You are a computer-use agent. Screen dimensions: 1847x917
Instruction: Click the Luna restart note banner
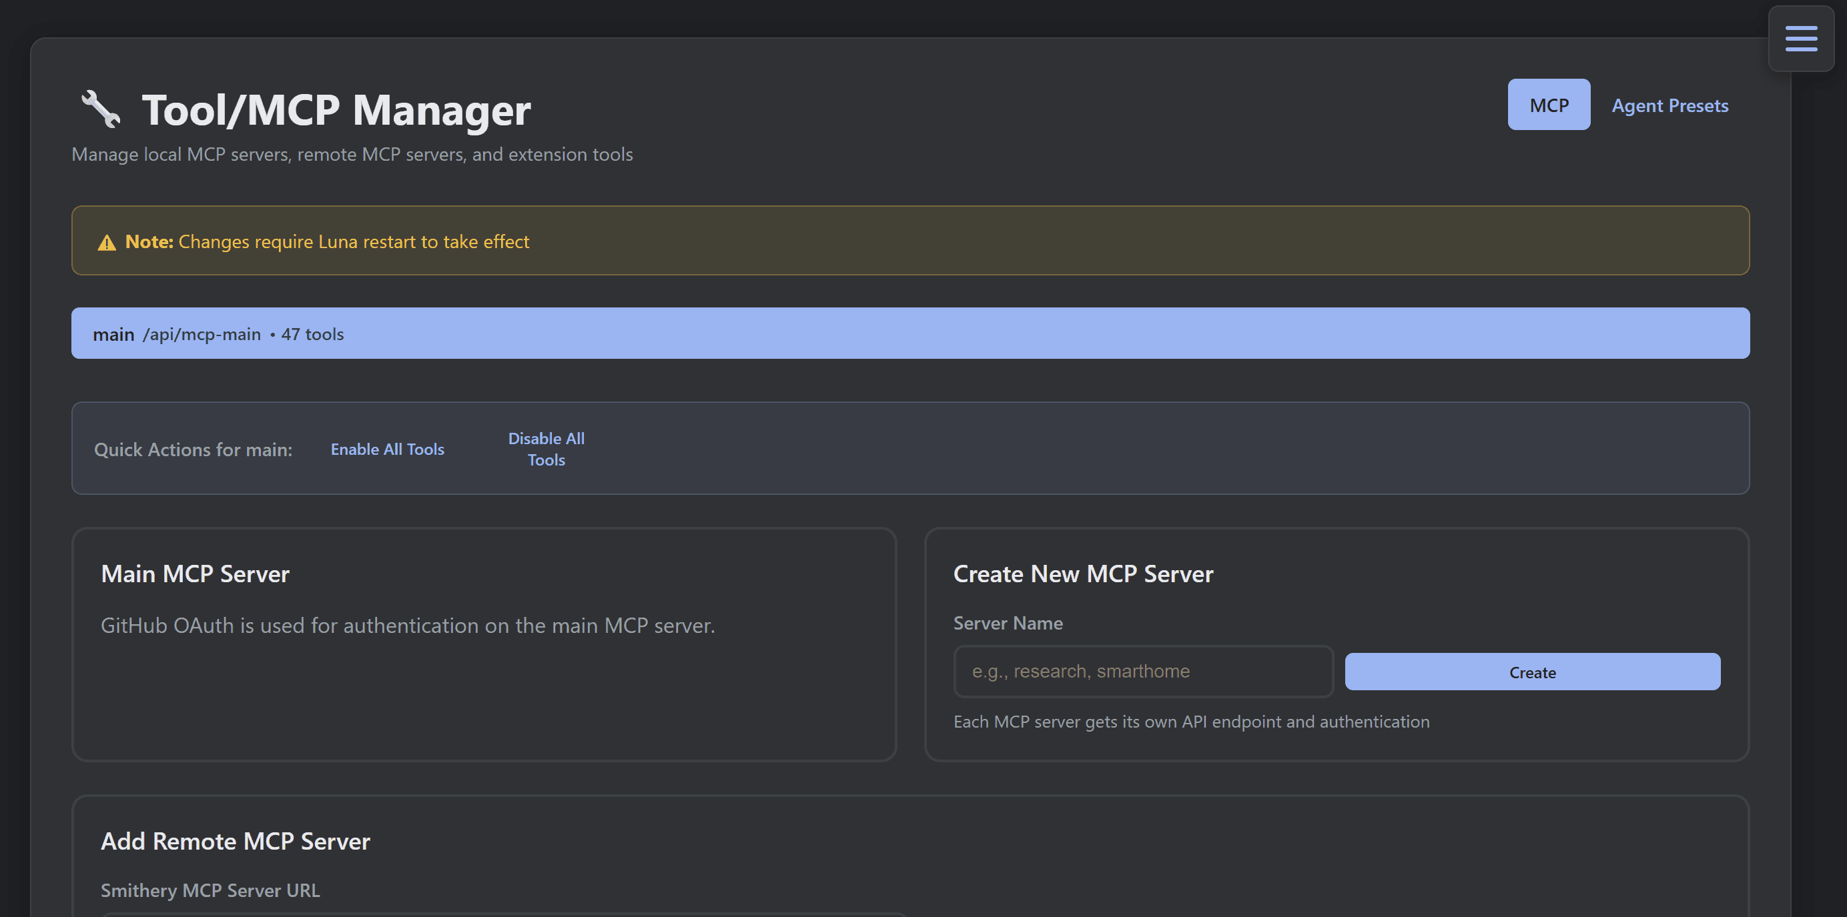click(x=911, y=241)
